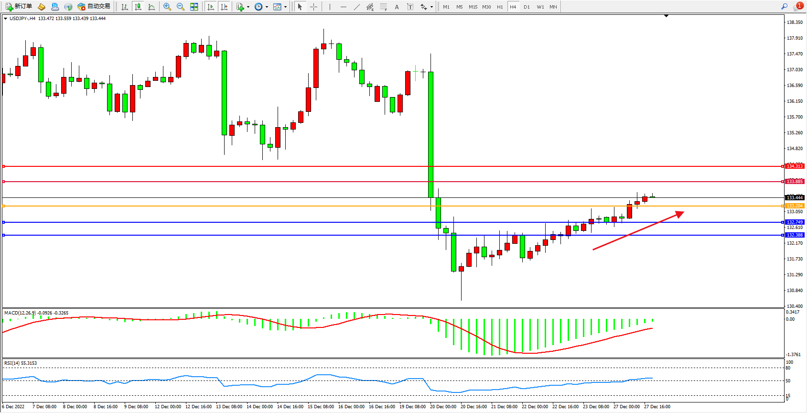Screen dimensions: 807x413
Task: Open the indicators list dropdown arrow
Action: tap(248, 7)
